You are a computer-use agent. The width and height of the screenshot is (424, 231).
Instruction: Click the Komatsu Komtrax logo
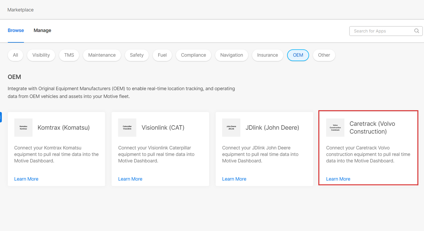(23, 127)
